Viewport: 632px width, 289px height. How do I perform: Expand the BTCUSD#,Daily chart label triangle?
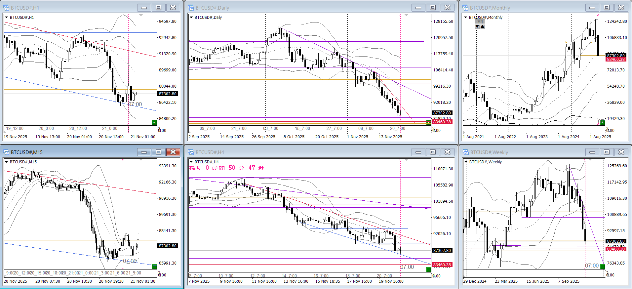pos(191,18)
